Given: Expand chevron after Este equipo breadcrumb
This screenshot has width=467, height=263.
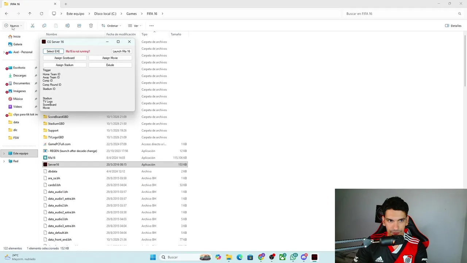Looking at the screenshot, I should click(89, 14).
